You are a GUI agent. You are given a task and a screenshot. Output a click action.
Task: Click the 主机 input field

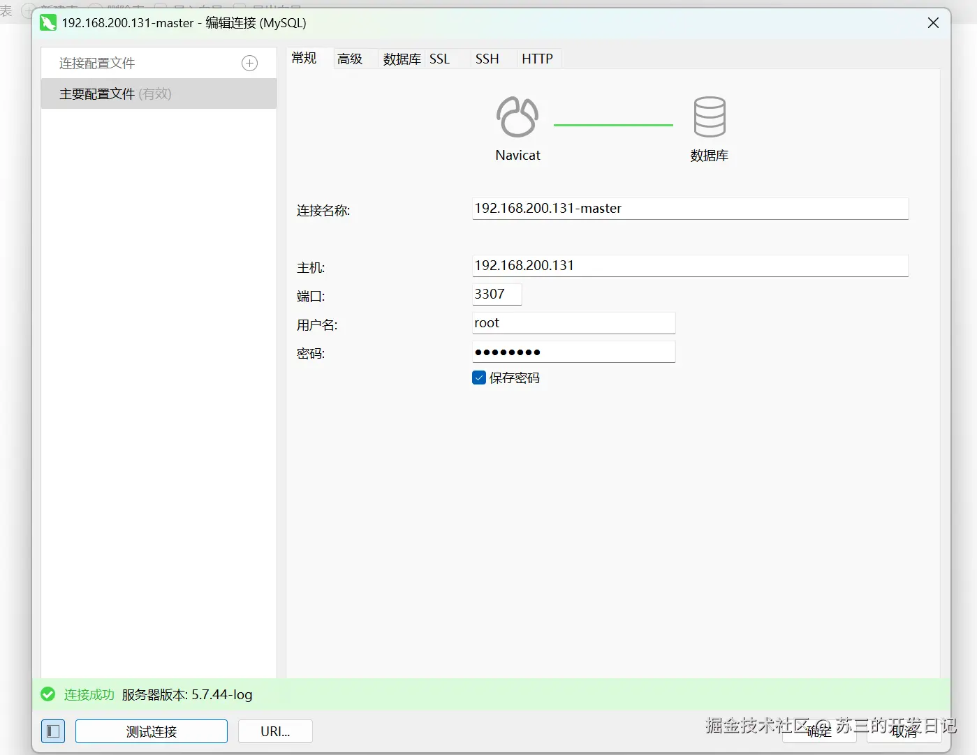[690, 266]
